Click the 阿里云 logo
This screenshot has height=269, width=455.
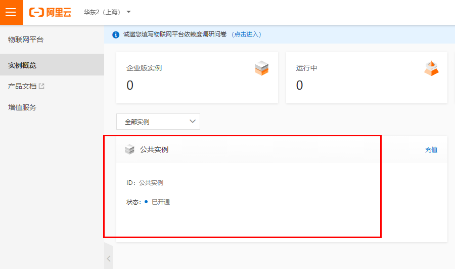50,12
